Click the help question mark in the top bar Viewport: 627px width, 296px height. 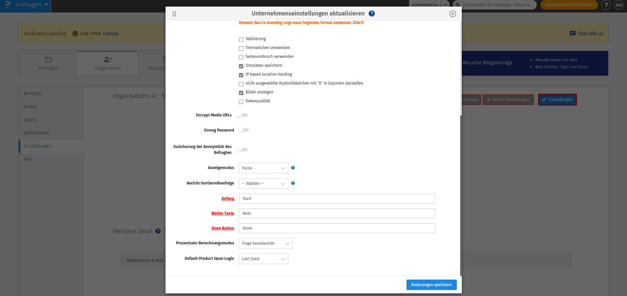(x=606, y=5)
